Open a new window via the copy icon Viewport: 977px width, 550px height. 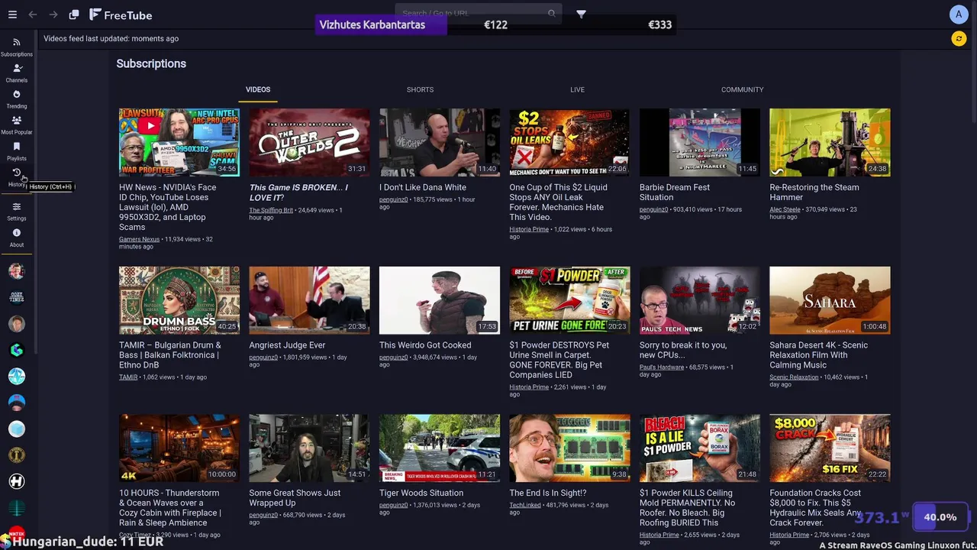point(74,15)
